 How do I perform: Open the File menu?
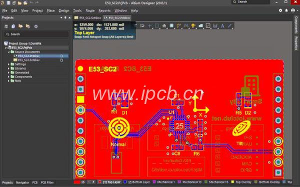pyautogui.click(x=4, y=10)
